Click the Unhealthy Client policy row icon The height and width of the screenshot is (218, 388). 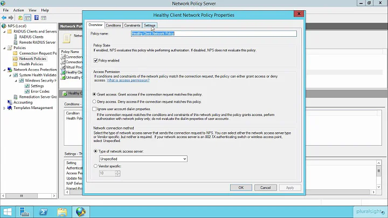(64, 78)
